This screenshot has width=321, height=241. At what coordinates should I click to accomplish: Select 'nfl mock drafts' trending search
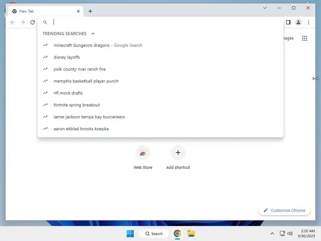(x=160, y=93)
